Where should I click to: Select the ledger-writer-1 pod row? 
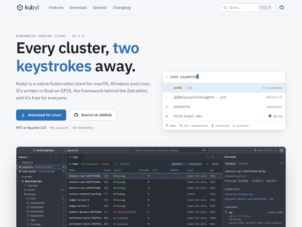(144, 206)
